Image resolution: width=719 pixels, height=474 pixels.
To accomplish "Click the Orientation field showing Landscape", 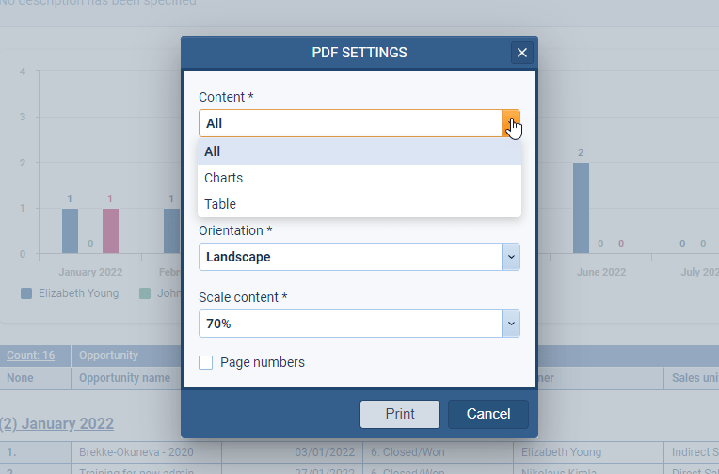I will pos(350,257).
